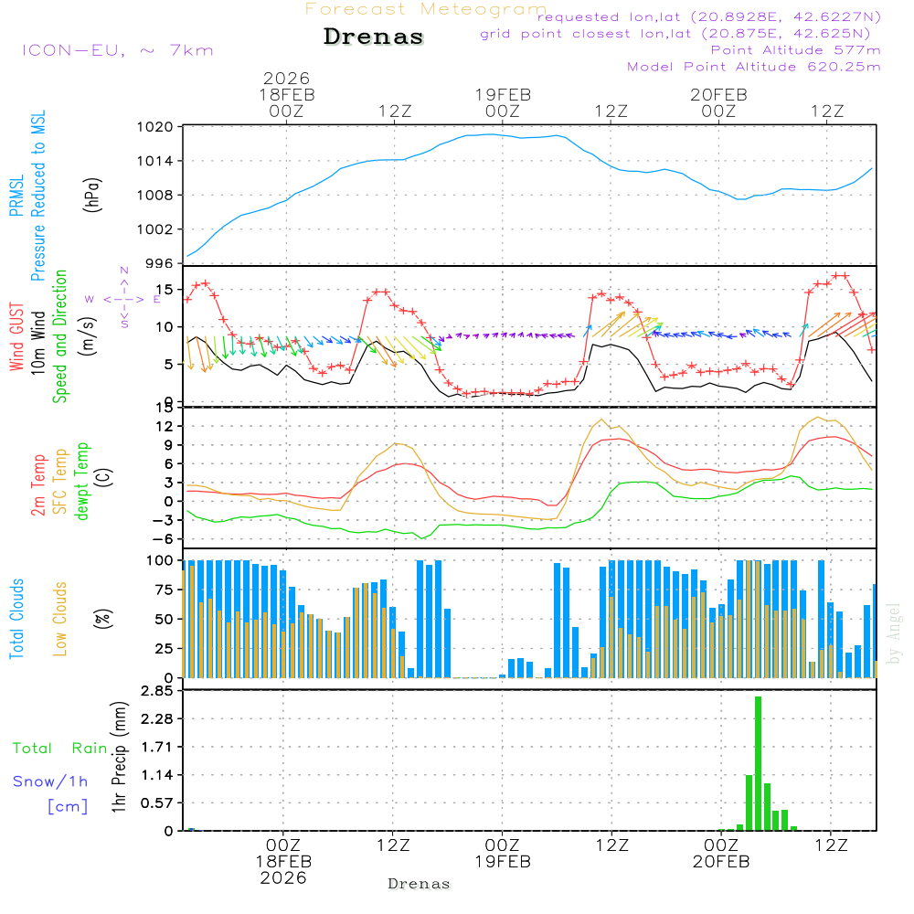Click the Point Altitude 577m text
This screenshot has height=914, width=914.
click(x=795, y=50)
